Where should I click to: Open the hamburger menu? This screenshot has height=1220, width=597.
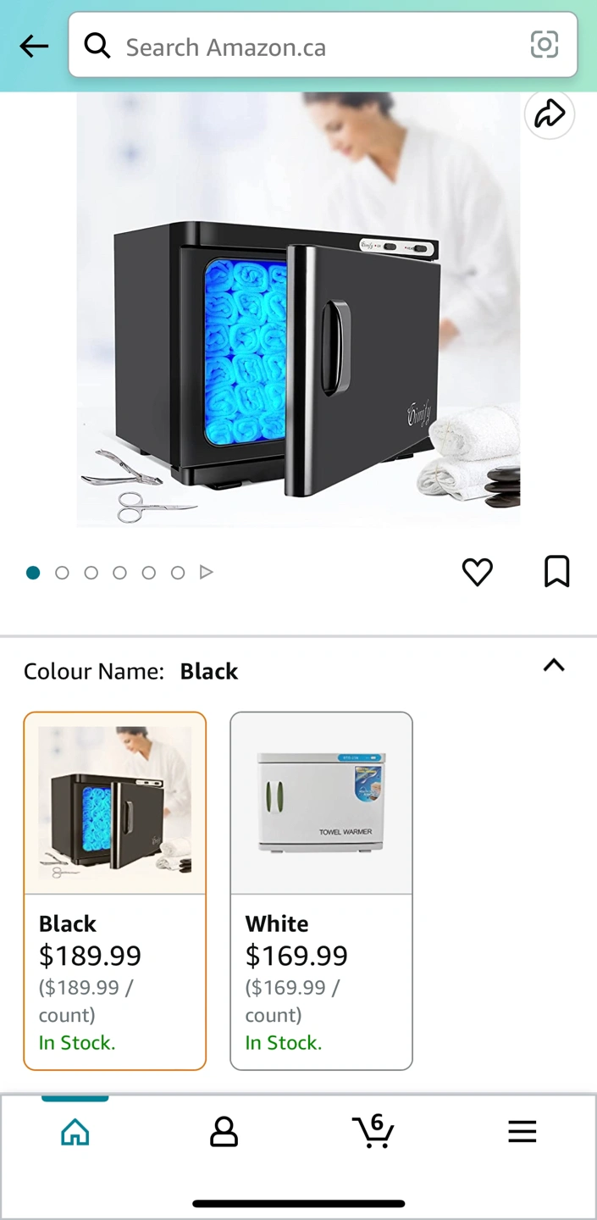(522, 1131)
